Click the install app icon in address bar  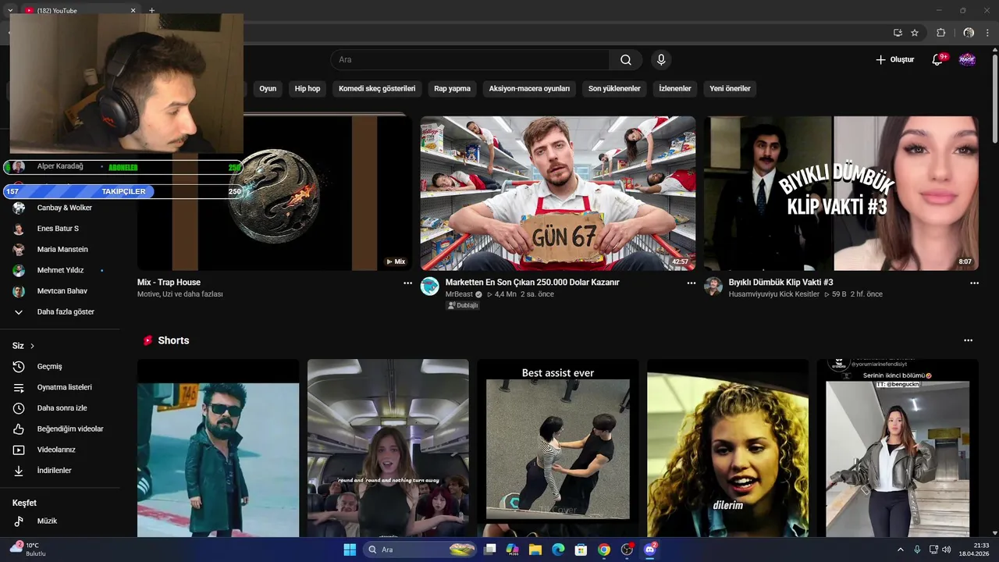[898, 33]
